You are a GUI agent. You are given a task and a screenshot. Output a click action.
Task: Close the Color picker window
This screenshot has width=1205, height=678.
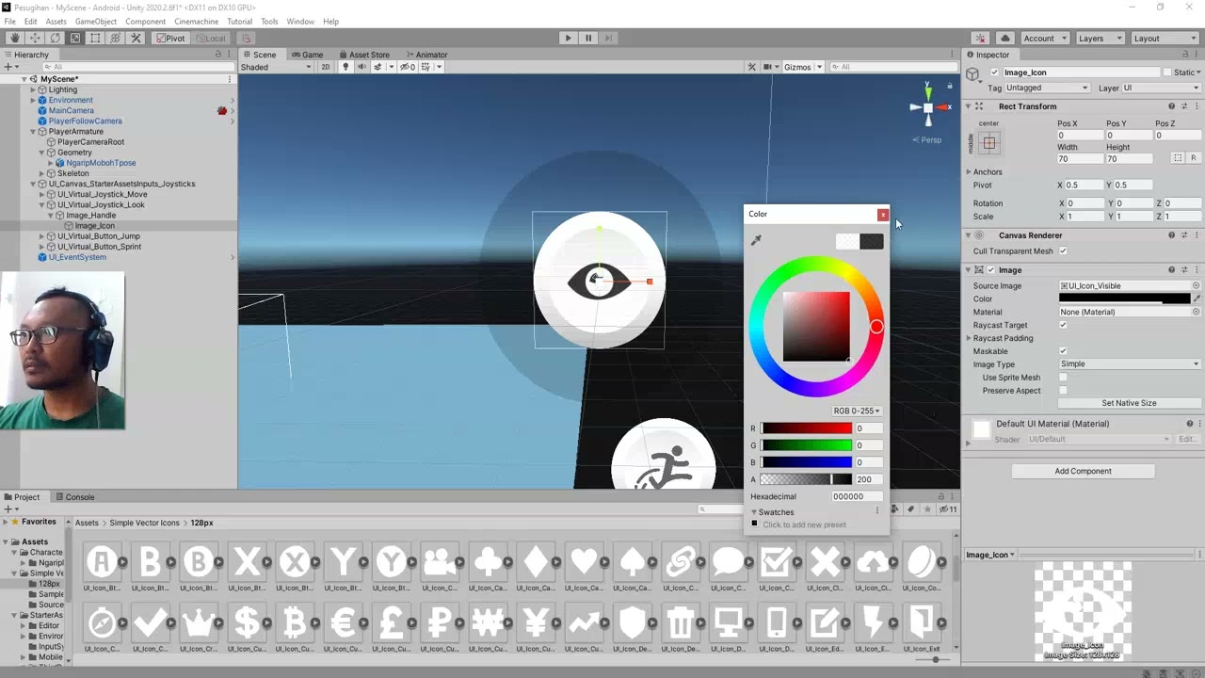[x=883, y=215]
